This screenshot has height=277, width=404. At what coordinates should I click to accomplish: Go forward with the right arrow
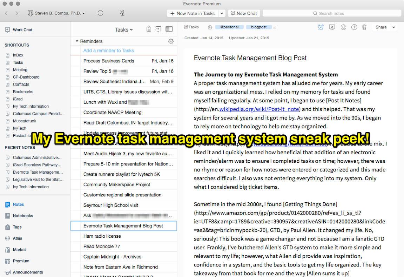tap(17, 13)
